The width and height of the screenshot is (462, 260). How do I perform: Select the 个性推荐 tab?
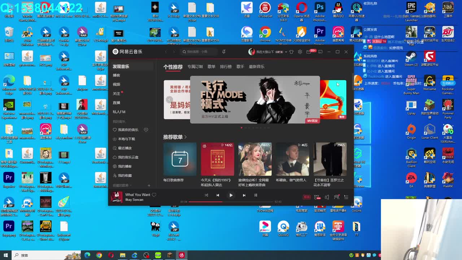pyautogui.click(x=173, y=67)
